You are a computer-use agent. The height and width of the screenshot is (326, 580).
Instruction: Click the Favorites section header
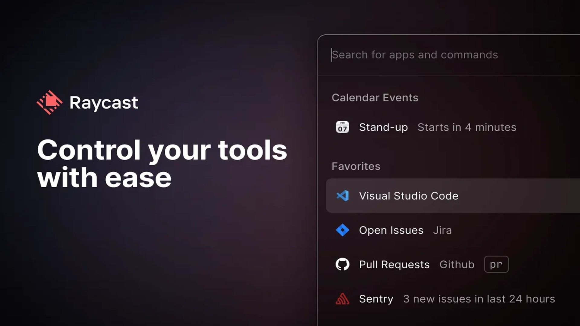[x=356, y=166]
